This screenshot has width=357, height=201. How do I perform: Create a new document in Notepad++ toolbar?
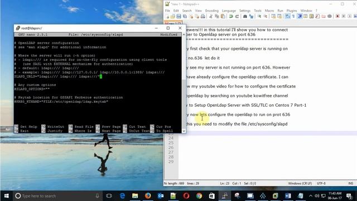[x=167, y=16]
